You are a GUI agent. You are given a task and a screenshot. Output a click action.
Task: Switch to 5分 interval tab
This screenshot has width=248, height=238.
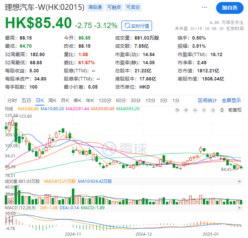tap(164, 100)
